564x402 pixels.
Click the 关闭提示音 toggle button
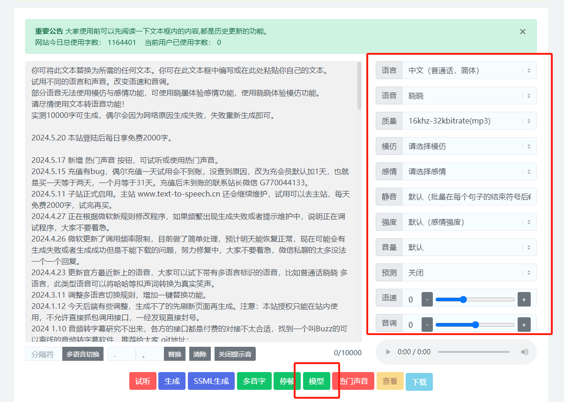[235, 354]
